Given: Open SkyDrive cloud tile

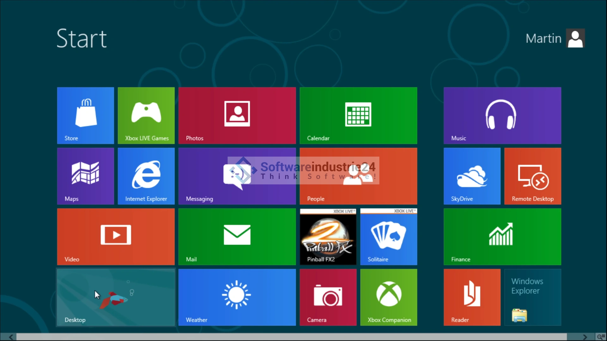Looking at the screenshot, I should click(x=472, y=176).
